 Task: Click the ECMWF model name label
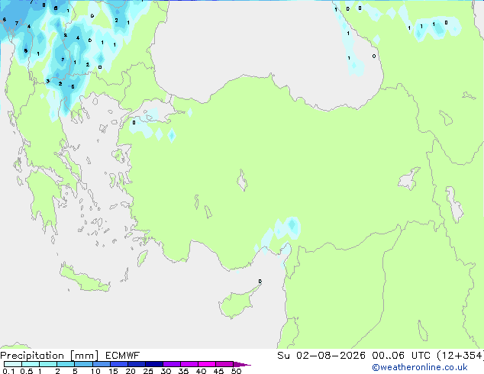[x=123, y=356]
